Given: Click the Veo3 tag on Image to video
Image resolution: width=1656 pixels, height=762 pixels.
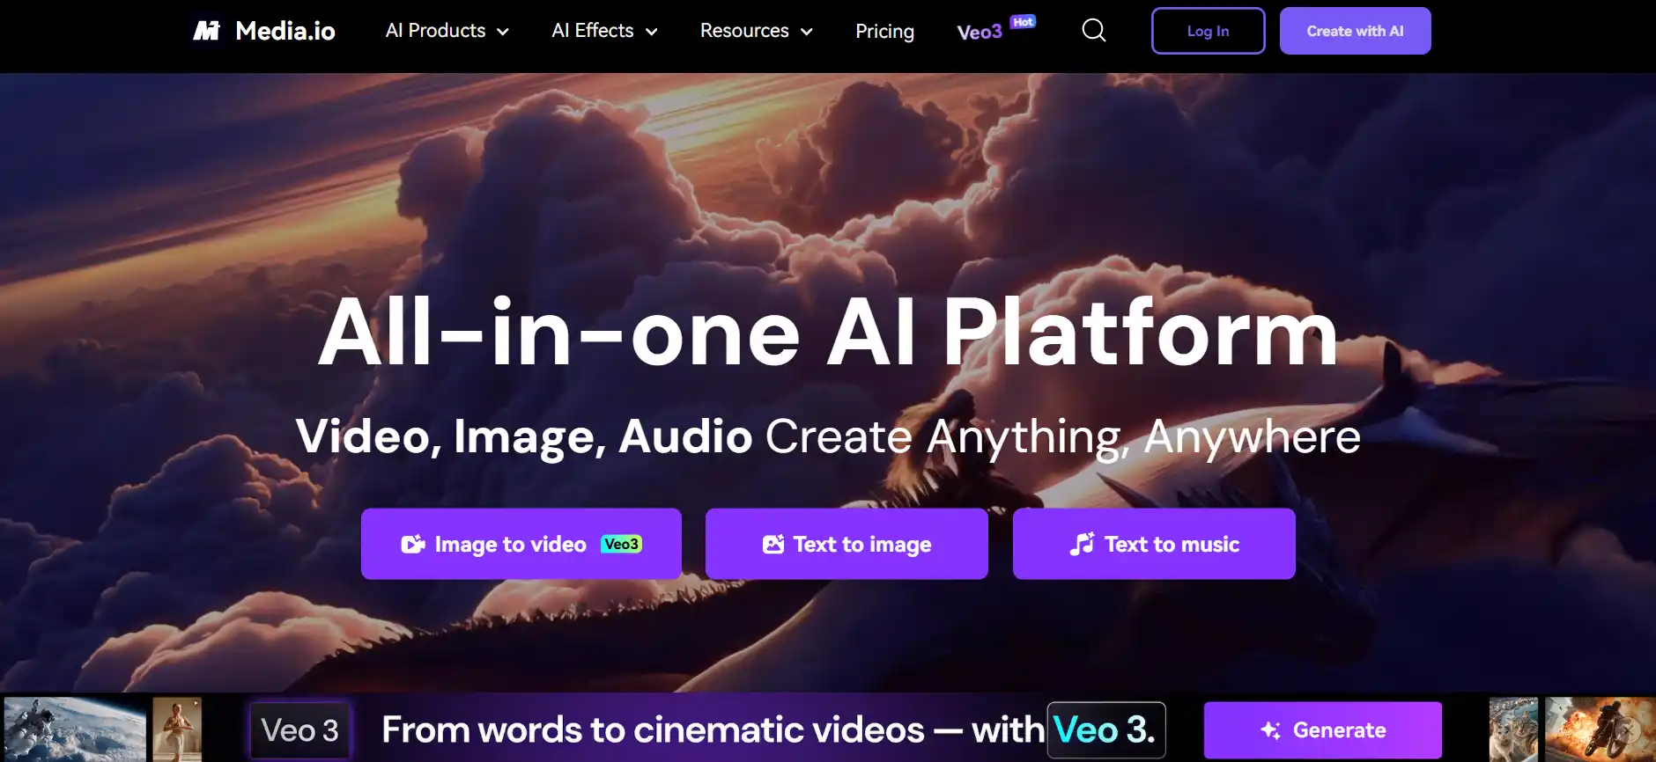Looking at the screenshot, I should [x=621, y=544].
